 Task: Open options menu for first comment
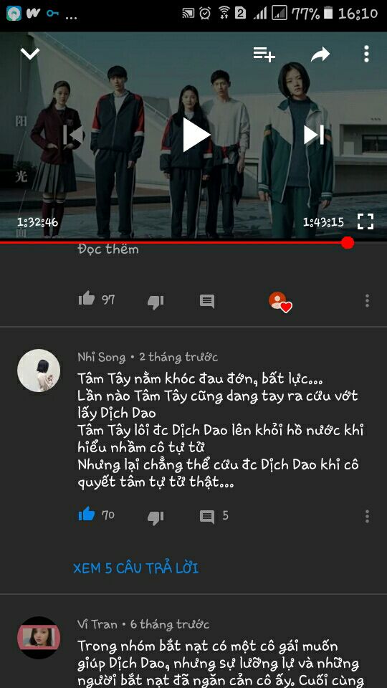point(367,300)
